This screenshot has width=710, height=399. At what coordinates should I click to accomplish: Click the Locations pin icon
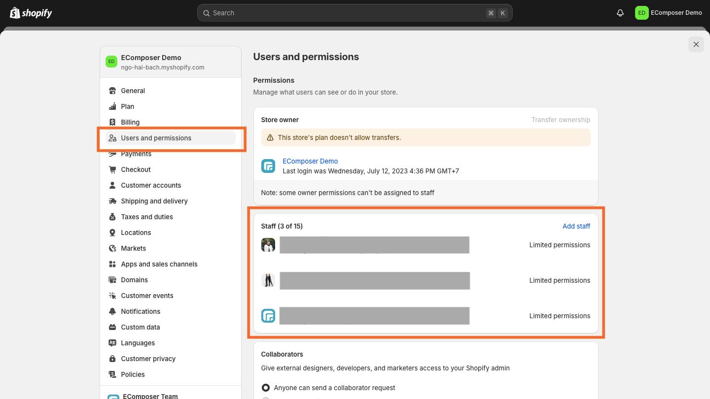pyautogui.click(x=112, y=233)
